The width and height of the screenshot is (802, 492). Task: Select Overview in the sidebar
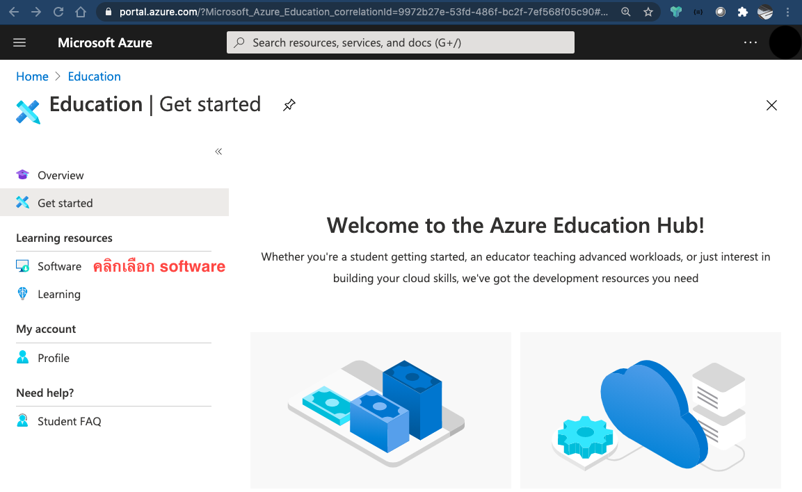(61, 175)
